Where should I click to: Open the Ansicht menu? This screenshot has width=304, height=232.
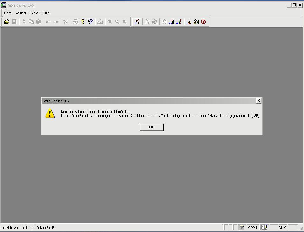pos(21,13)
